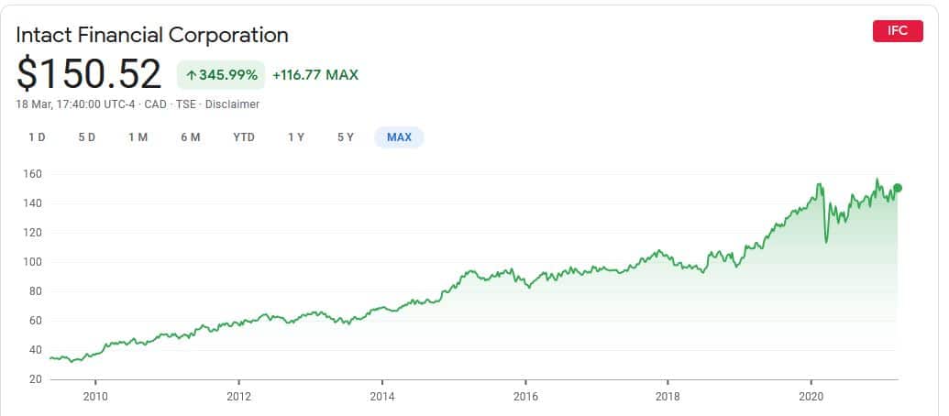The width and height of the screenshot is (949, 416).
Task: Switch chart to YTD view
Action: (x=243, y=137)
